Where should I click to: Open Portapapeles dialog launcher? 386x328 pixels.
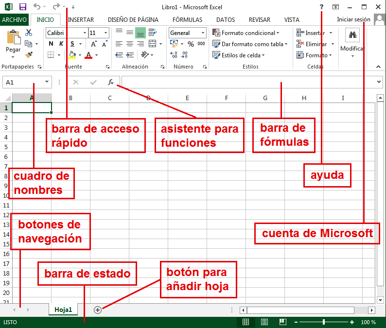[40, 67]
